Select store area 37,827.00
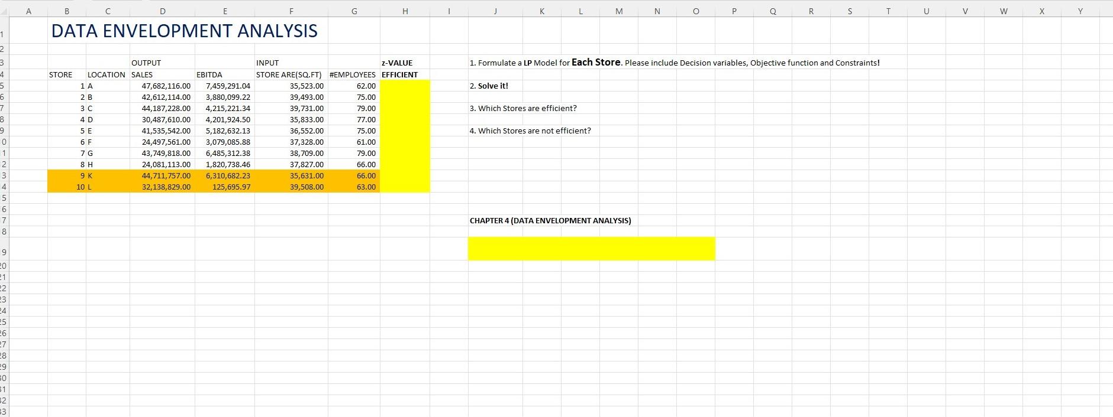 307,164
